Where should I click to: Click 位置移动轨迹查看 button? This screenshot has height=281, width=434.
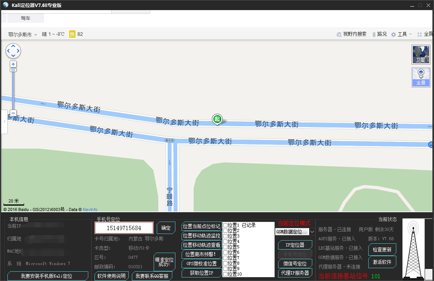click(201, 245)
